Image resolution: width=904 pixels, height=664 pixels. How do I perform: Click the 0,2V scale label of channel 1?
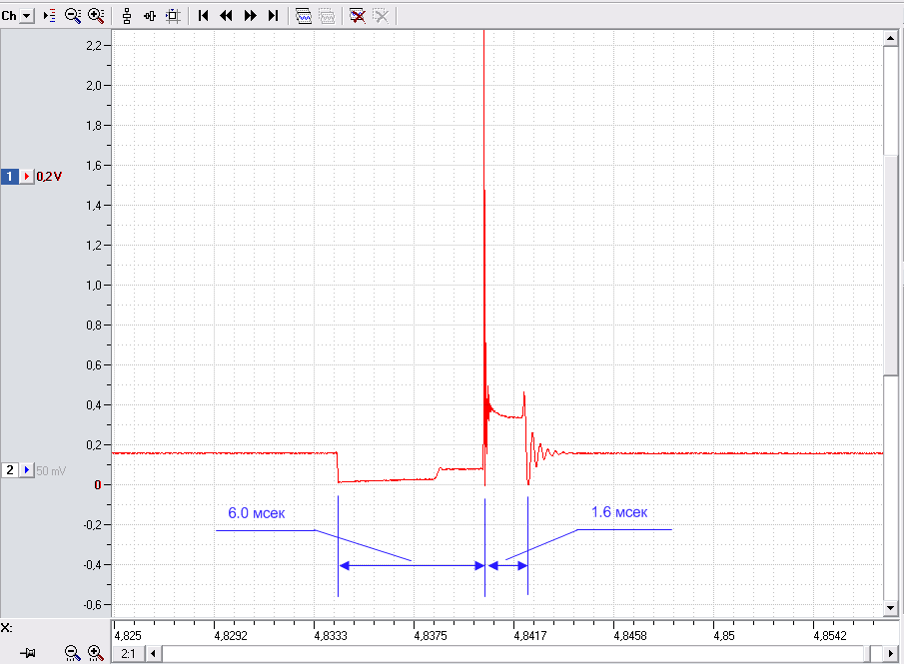[x=49, y=177]
